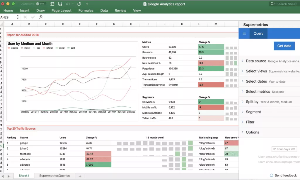This screenshot has height=180, width=300.
Task: Open the Supermetrics hamburger menu icon
Action: (244, 33)
